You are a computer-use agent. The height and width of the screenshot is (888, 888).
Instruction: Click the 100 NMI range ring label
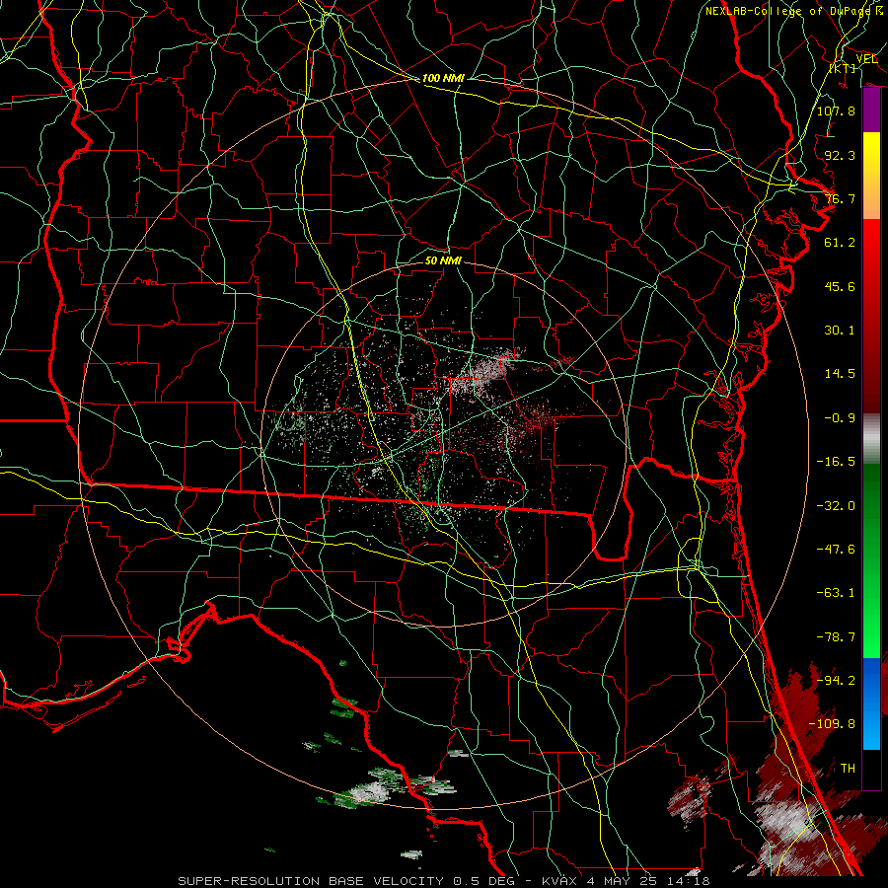[443, 78]
